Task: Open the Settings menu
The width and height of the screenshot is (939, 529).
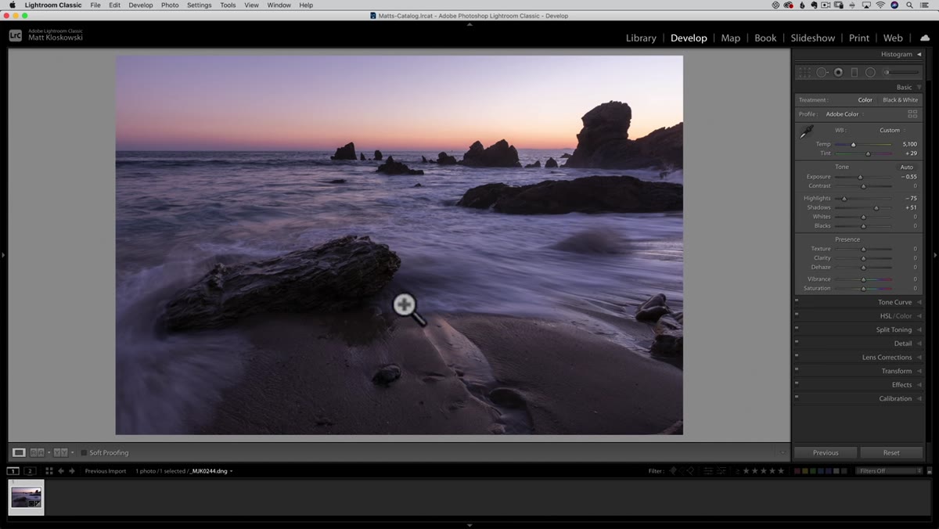Action: pos(199,5)
